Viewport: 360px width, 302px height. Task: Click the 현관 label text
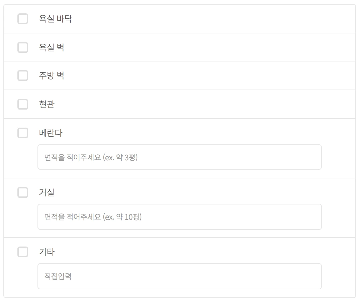(46, 104)
